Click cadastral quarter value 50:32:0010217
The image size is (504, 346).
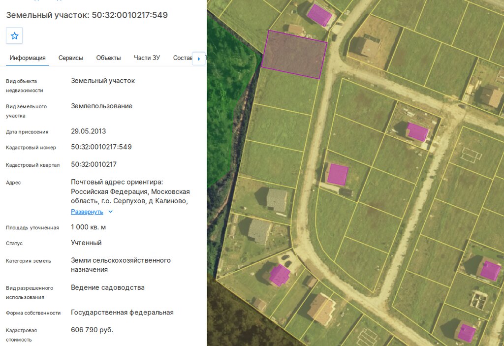94,164
